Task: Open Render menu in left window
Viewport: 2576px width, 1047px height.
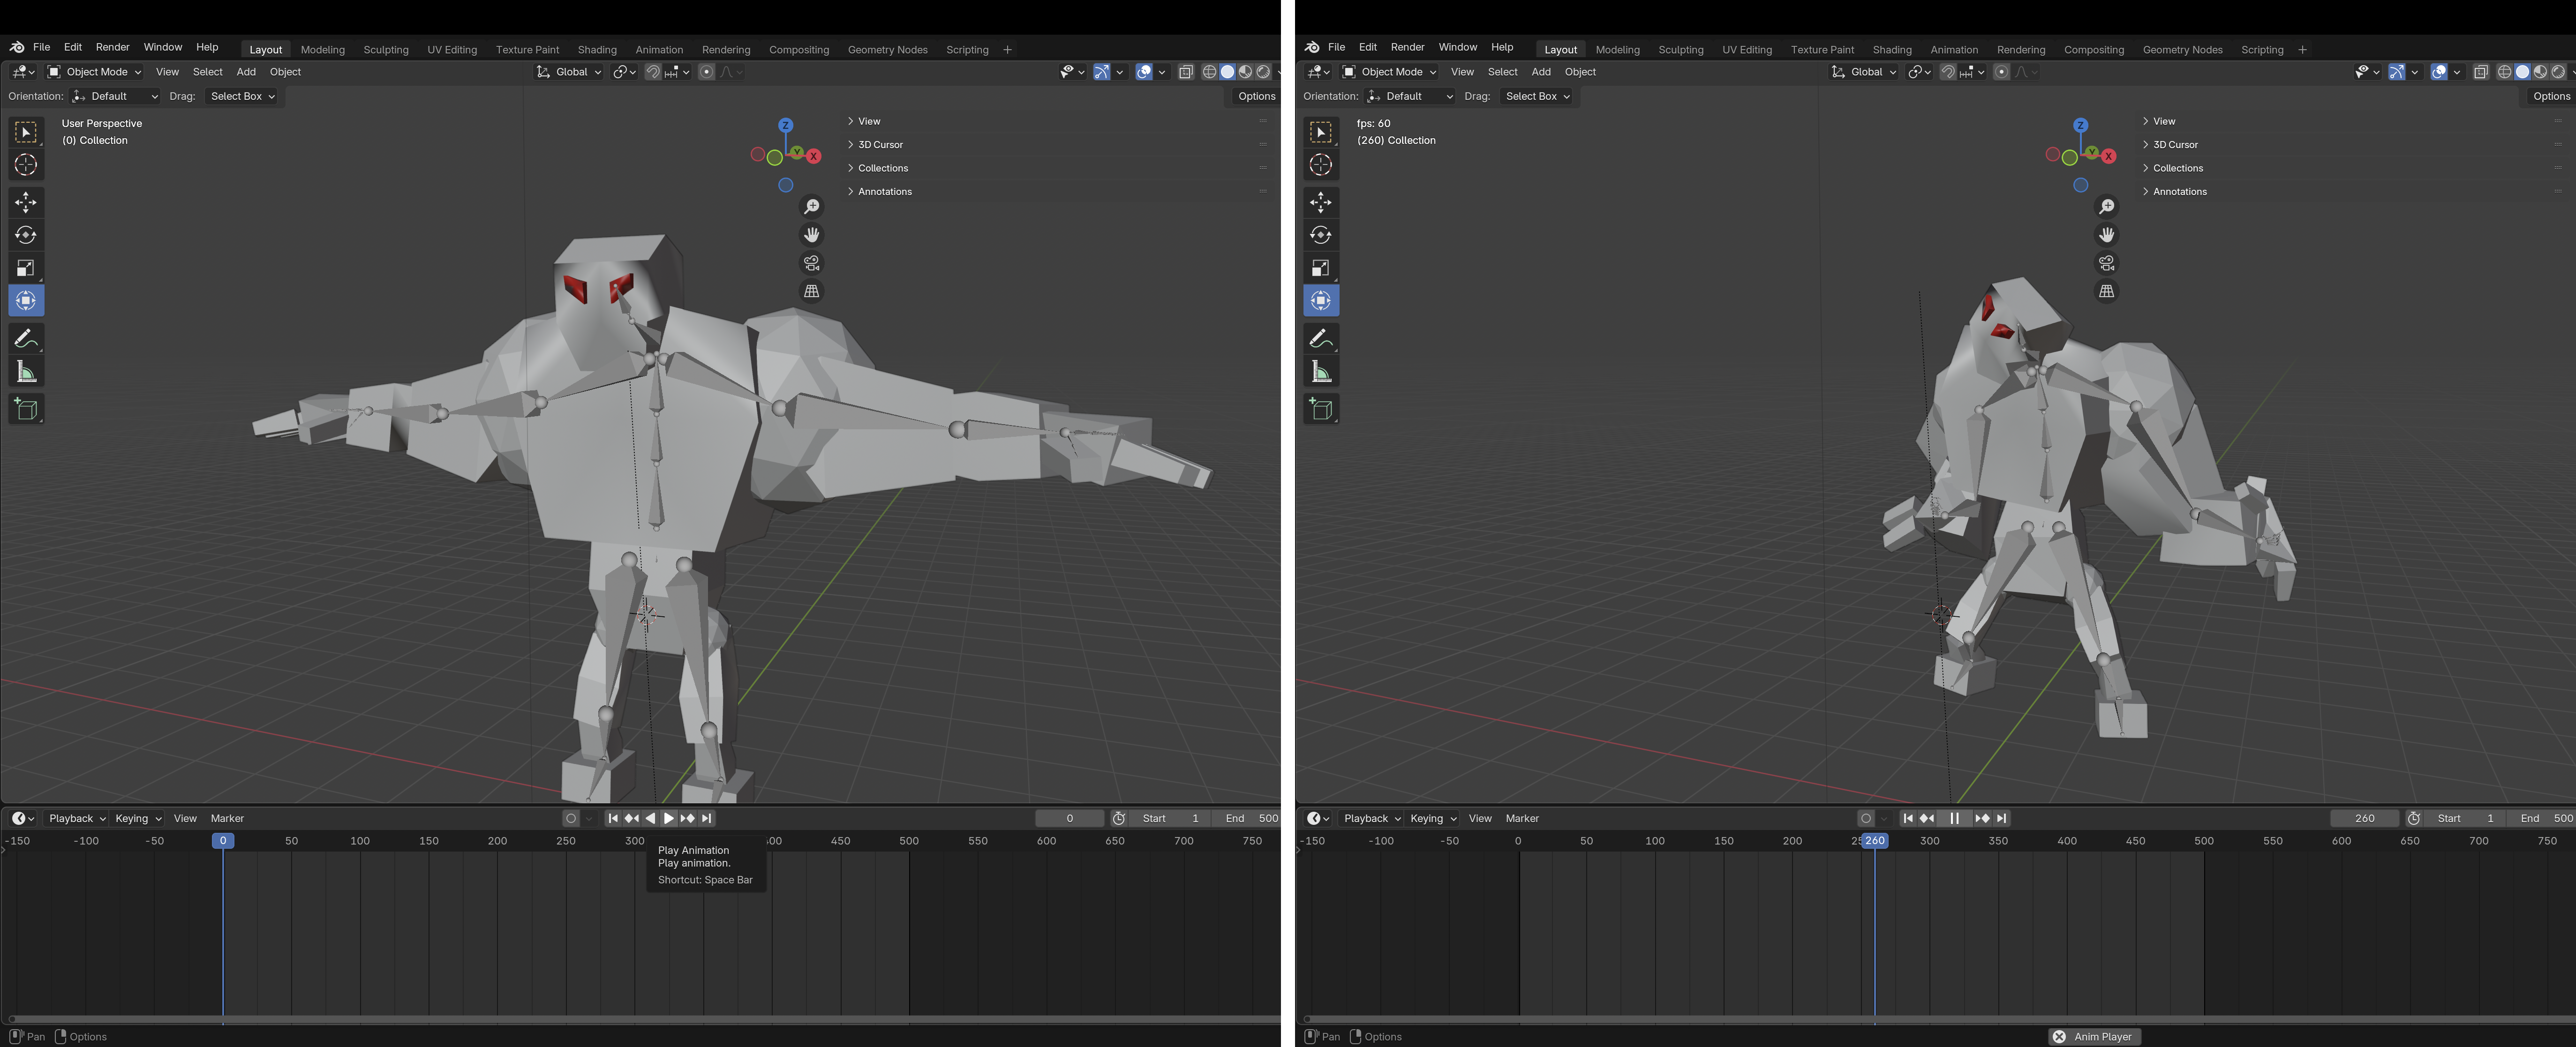Action: [113, 47]
